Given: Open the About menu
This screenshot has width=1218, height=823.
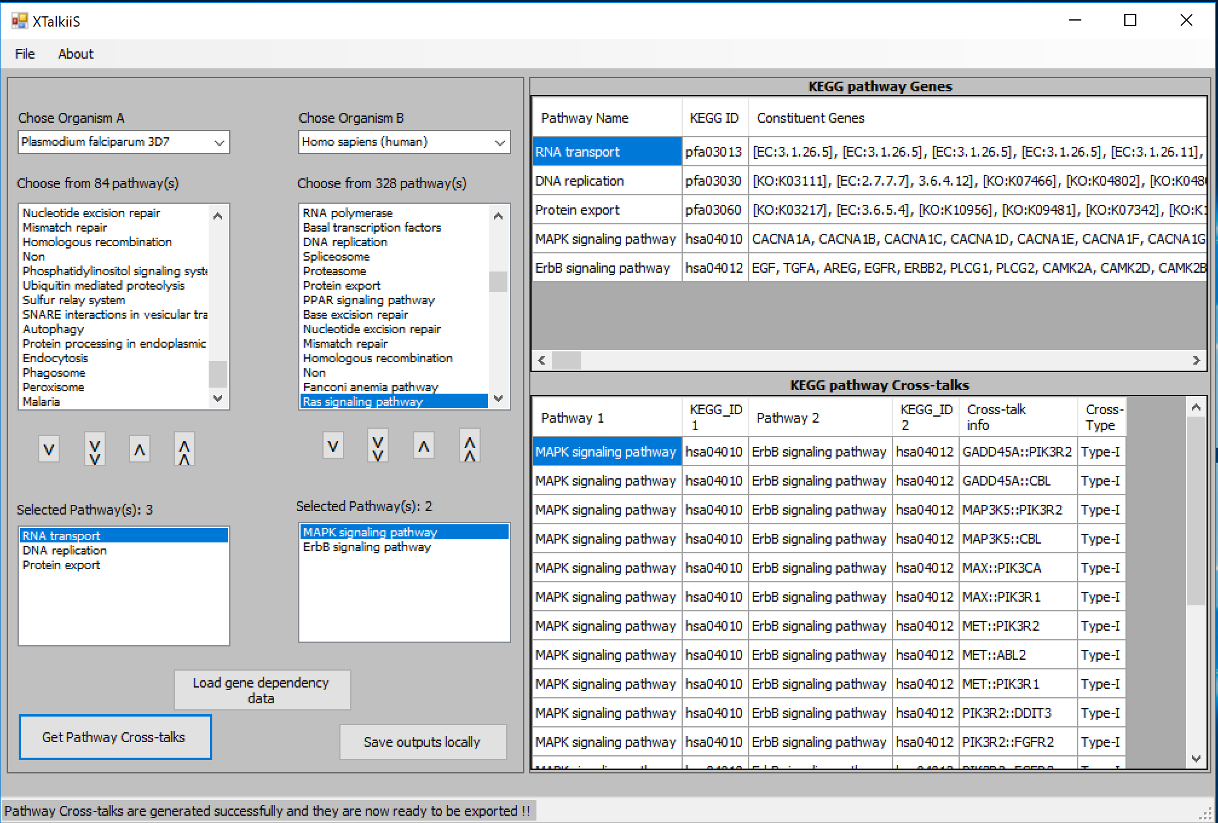Looking at the screenshot, I should [x=76, y=54].
